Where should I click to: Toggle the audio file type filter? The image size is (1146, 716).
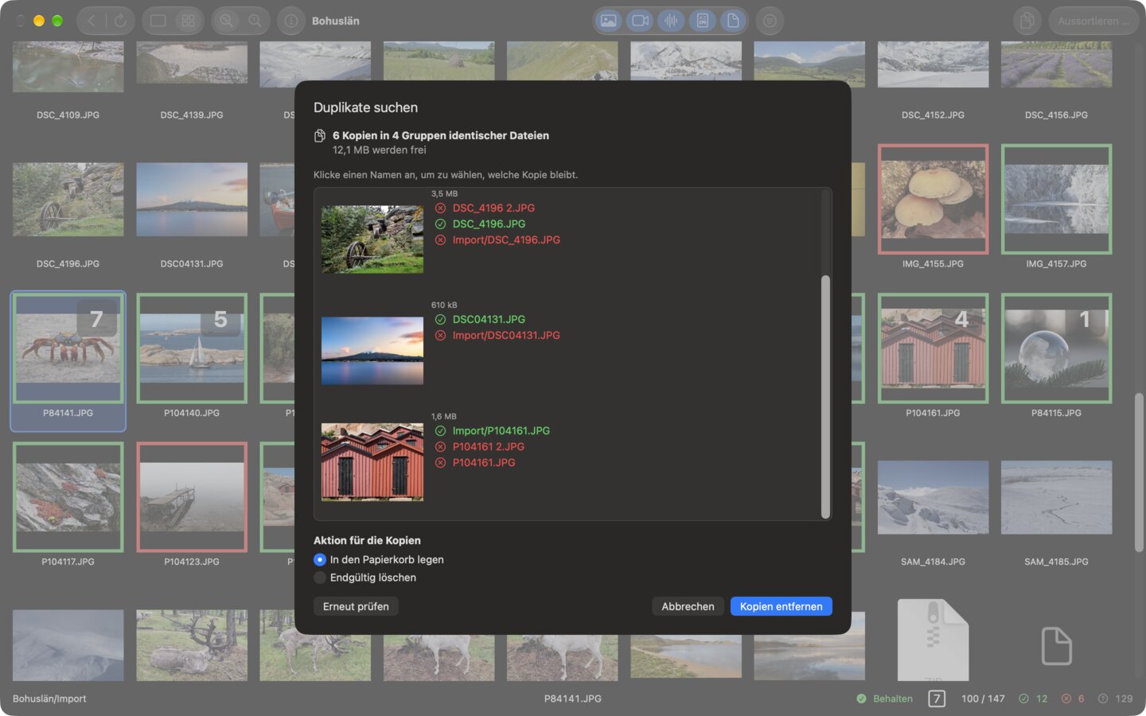click(x=671, y=21)
